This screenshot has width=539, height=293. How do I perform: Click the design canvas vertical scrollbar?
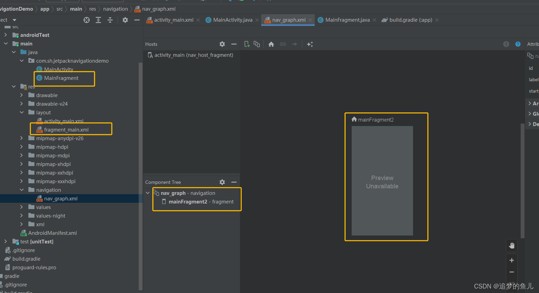pyautogui.click(x=522, y=181)
